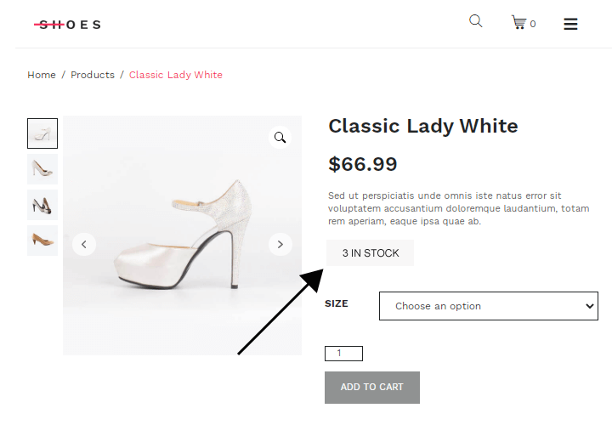Open the search magnifier in the header
Viewport: 612px width, 425px height.
tap(475, 21)
